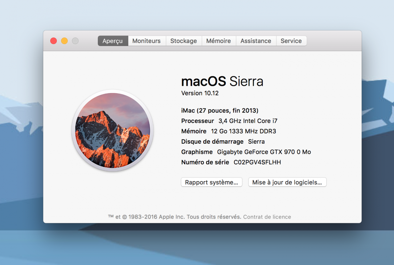394x265 pixels.
Task: Open the Contrat de licence link
Action: click(x=267, y=217)
